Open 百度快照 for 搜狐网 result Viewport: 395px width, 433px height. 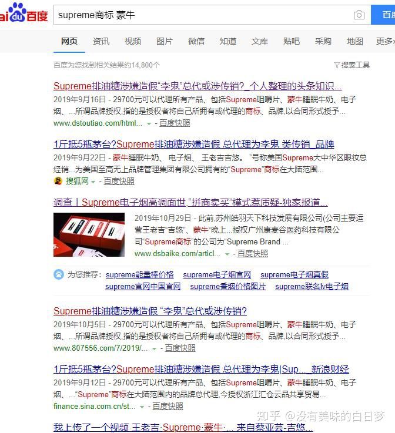119,182
